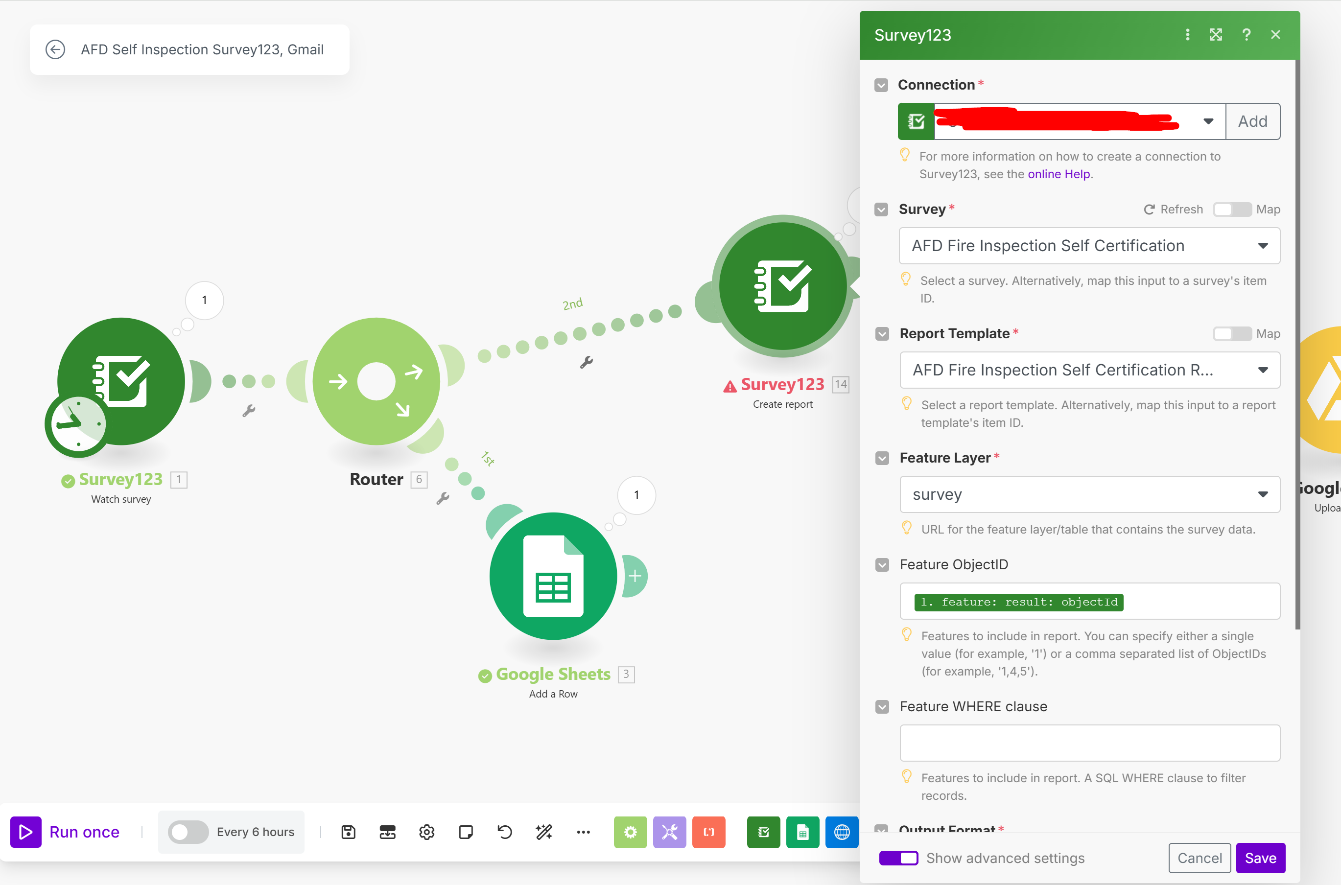
Task: Refresh the Survey list
Action: click(x=1173, y=210)
